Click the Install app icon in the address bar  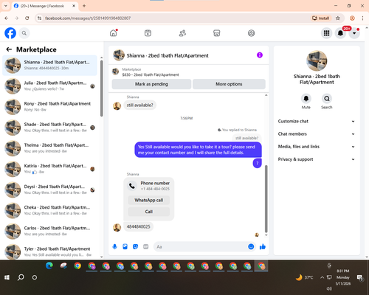[x=320, y=18]
